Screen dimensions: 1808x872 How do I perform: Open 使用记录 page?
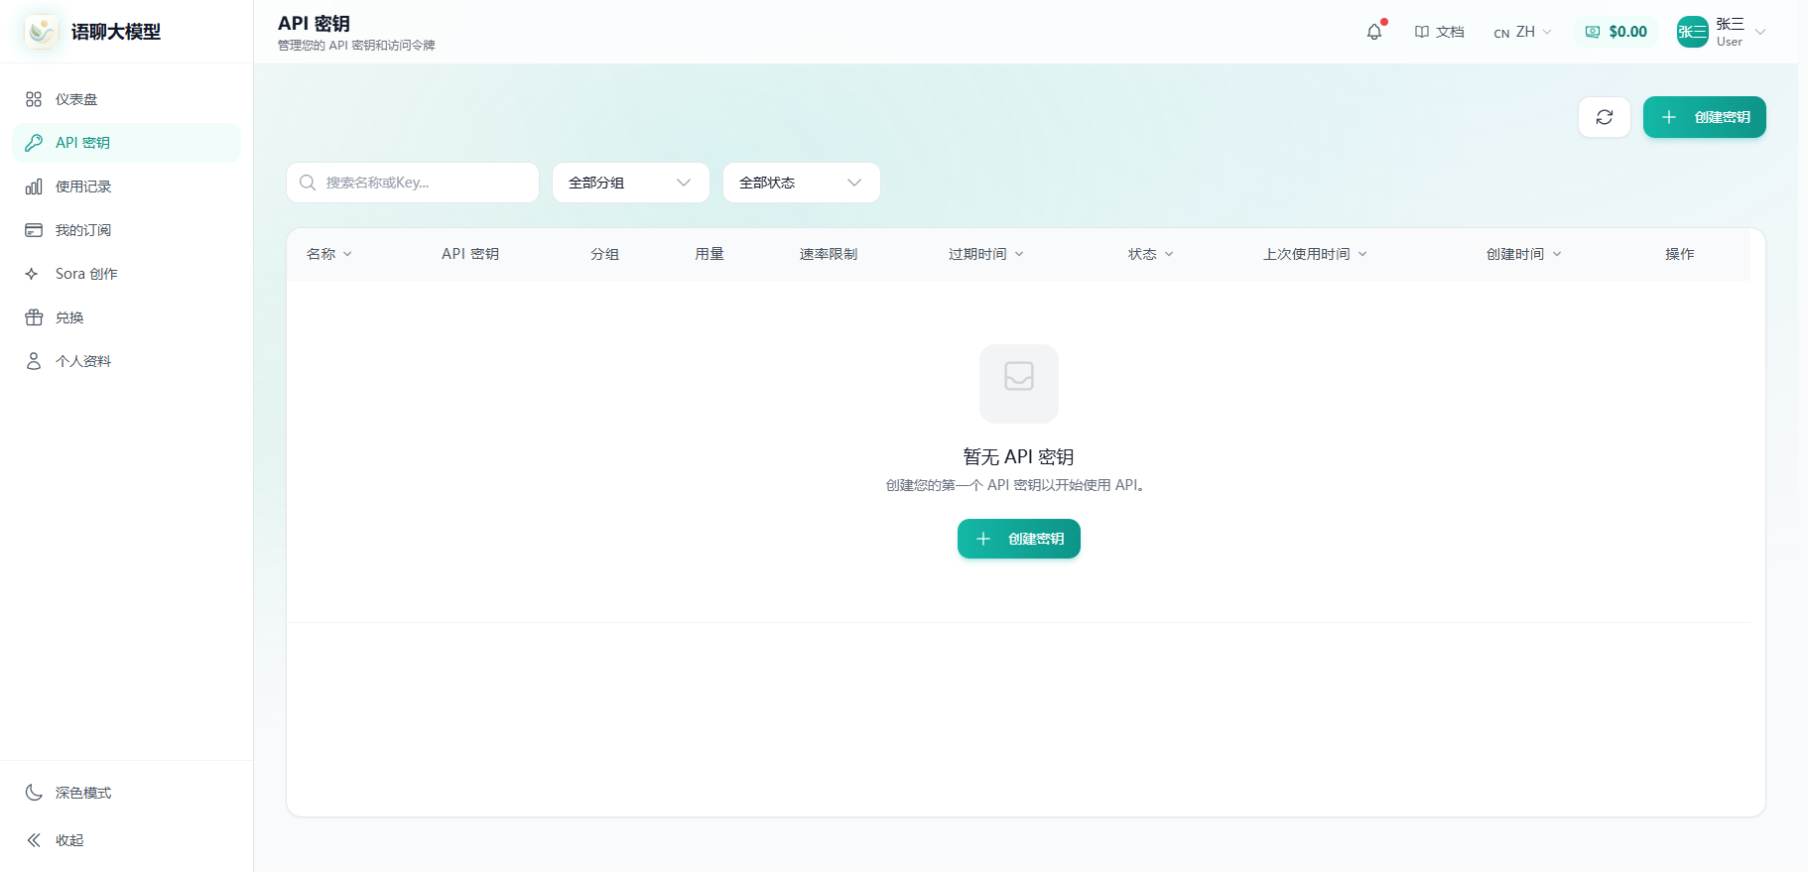click(x=126, y=187)
